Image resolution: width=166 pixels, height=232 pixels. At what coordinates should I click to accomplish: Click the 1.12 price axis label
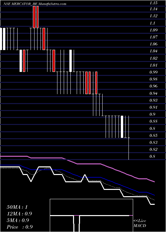153,16
